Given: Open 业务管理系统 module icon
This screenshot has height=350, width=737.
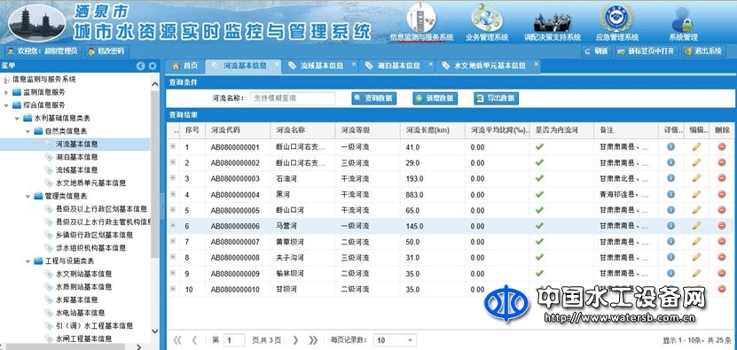Looking at the screenshot, I should coord(487,21).
